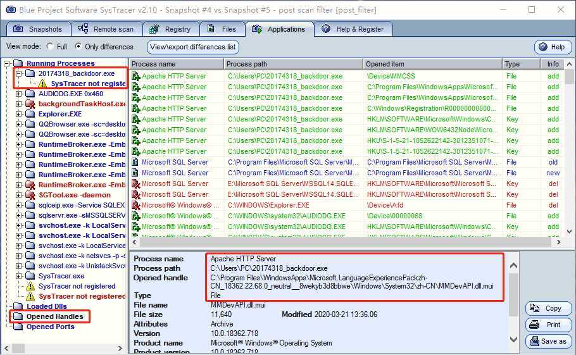Screen dimensions: 576x355
Task: Open the Snapshots tab
Action: tap(38, 29)
